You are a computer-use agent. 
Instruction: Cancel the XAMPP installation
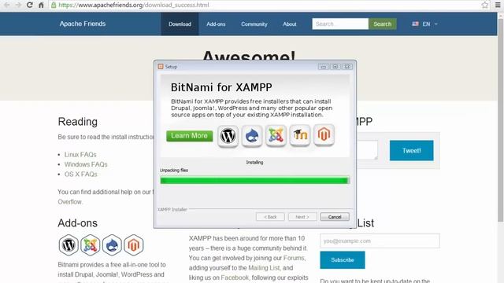tap(335, 217)
